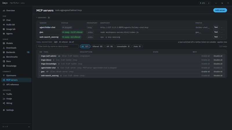Open the Downloads icon in sidebar
232x130 pixels.
pos(4,48)
